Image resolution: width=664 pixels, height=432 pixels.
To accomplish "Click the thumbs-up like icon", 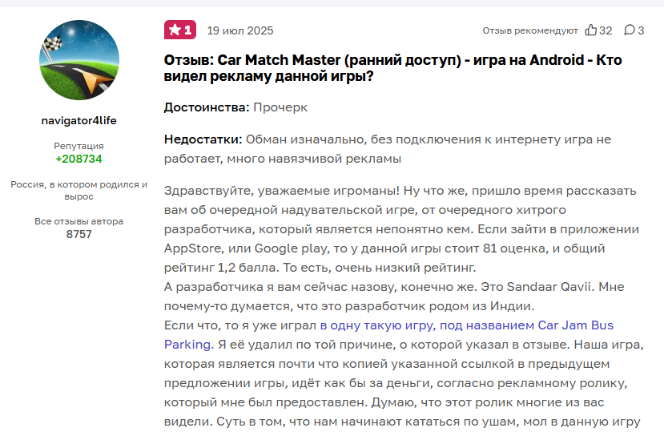I will tap(591, 30).
